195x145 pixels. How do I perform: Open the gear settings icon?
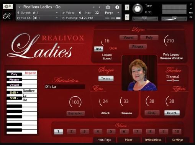(8, 7)
